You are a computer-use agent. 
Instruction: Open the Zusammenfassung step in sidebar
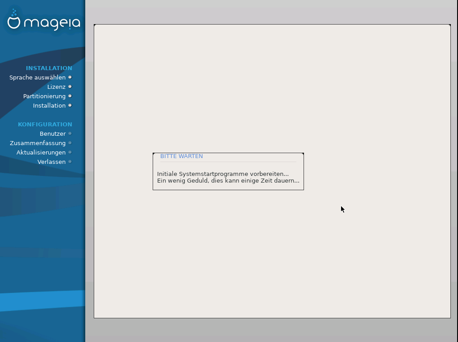[37, 143]
